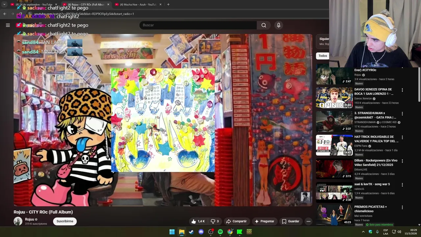421x237 pixels.
Task: Open the ESP LAA language switcher
Action: pos(385,232)
